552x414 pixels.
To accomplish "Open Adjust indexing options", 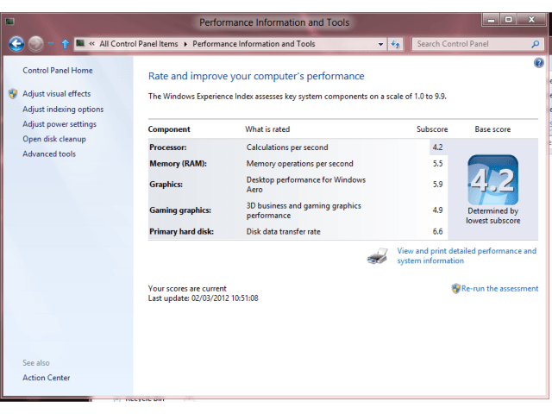I will [63, 110].
